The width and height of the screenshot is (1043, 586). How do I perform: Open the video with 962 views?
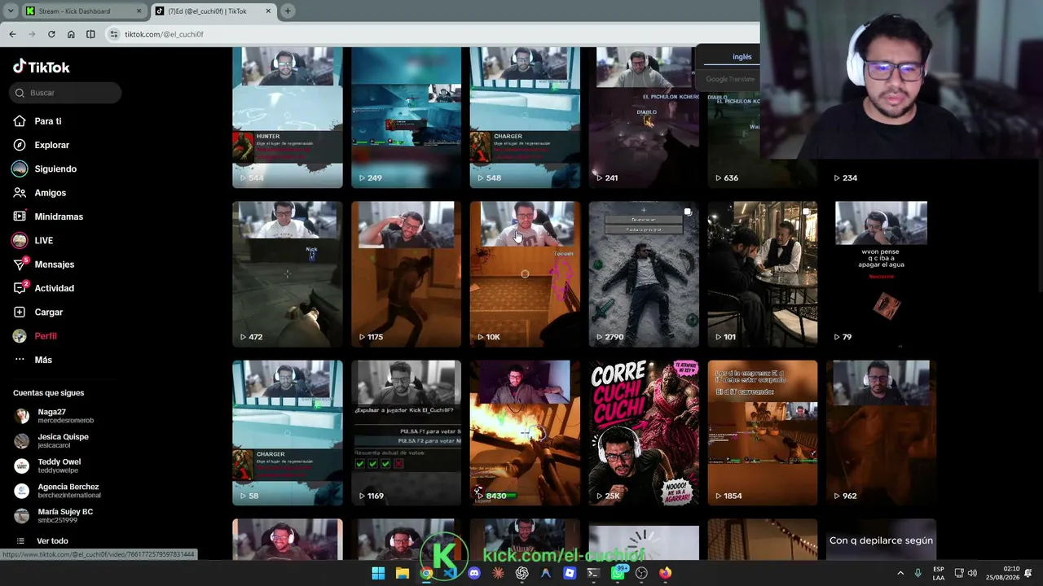coord(882,433)
